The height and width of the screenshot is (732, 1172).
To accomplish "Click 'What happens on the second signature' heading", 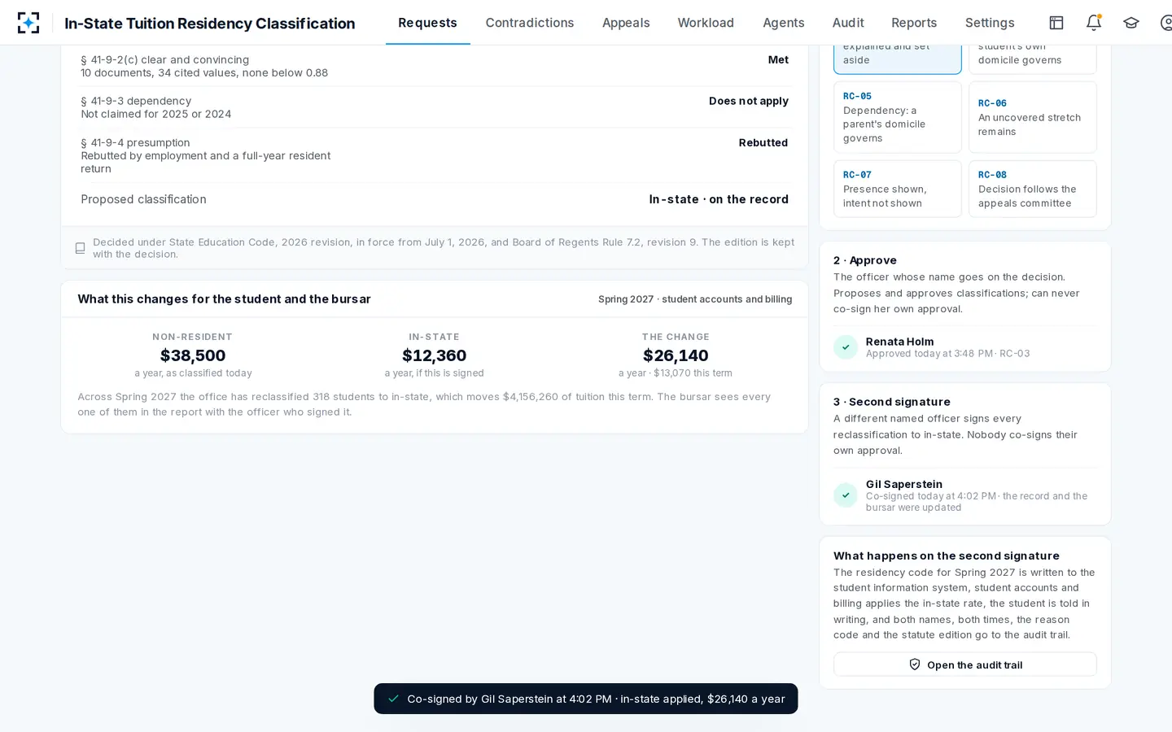I will pos(947,556).
